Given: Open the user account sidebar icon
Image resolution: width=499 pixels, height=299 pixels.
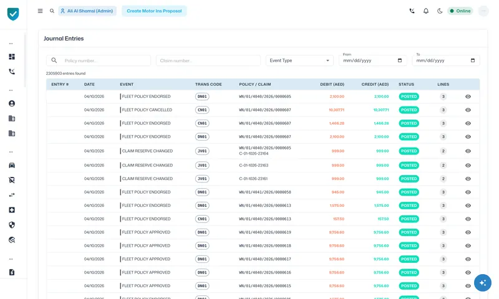Looking at the screenshot, I should (x=12, y=103).
